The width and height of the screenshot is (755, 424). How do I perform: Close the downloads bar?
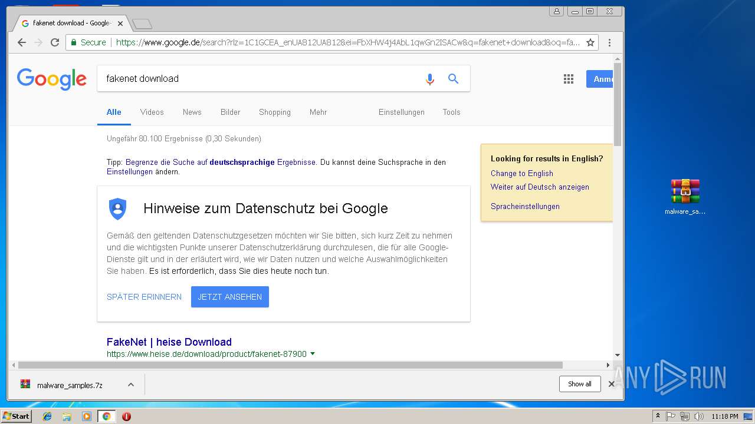(611, 384)
